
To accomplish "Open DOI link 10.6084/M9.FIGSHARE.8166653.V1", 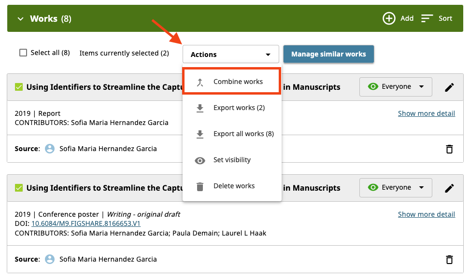I will tap(85, 223).
